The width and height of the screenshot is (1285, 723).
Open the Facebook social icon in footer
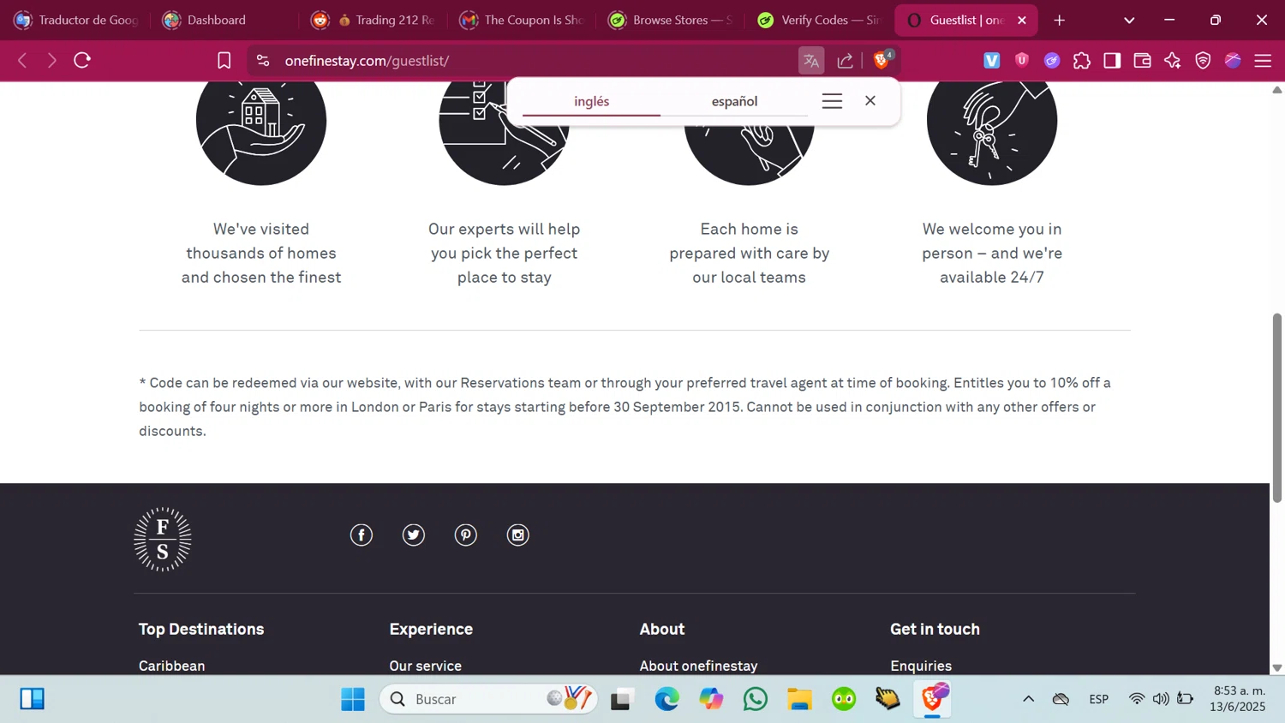(362, 535)
